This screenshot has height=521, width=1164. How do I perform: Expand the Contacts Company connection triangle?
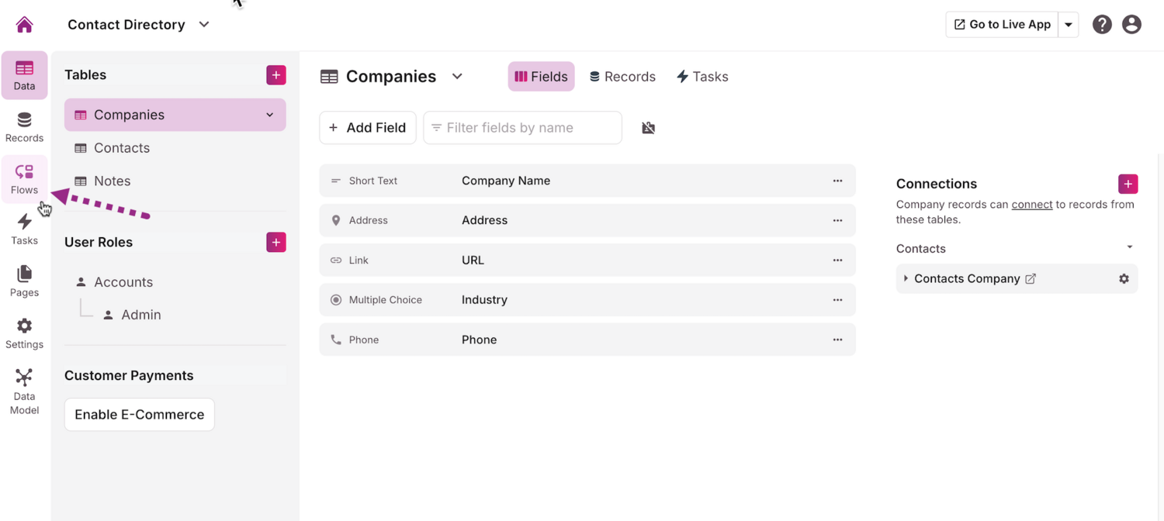(906, 279)
